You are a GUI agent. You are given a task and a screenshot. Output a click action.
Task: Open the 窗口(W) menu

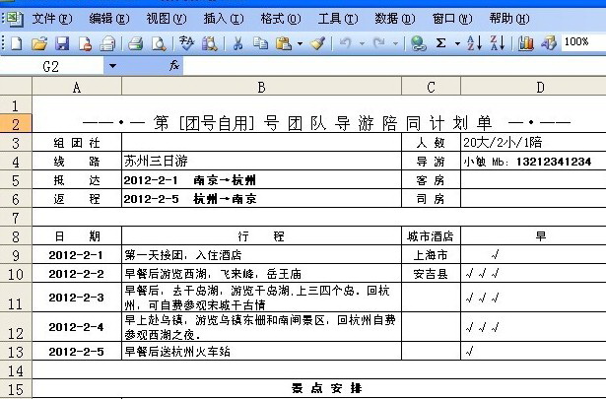coord(452,19)
